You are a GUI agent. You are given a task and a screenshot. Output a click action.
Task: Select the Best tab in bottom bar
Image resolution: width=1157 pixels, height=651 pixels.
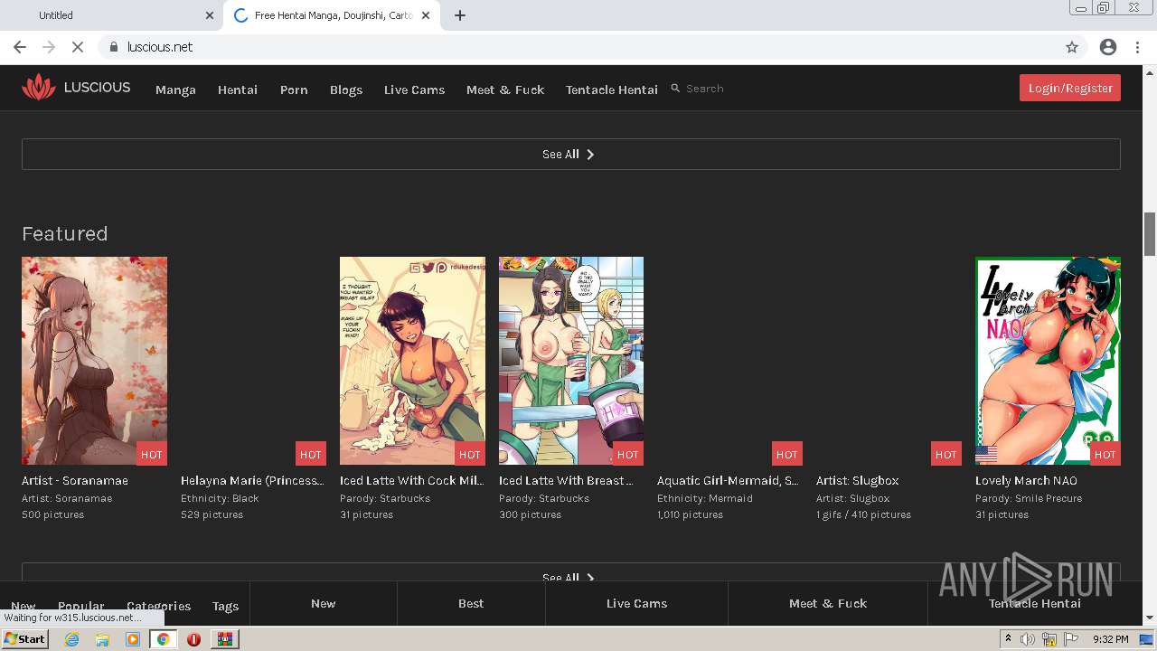coord(471,603)
